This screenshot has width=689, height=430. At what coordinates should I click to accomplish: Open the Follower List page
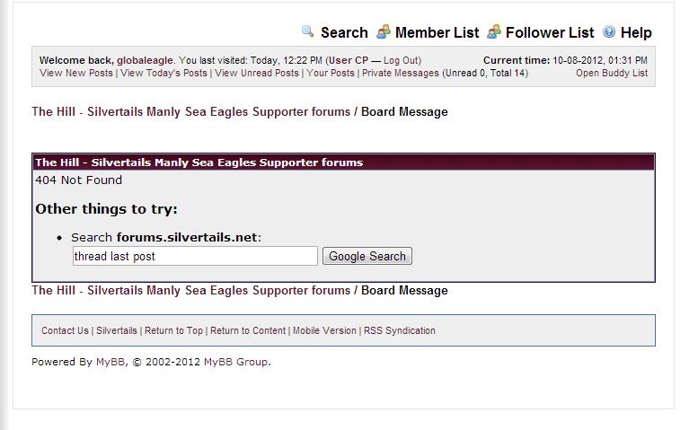click(x=549, y=32)
